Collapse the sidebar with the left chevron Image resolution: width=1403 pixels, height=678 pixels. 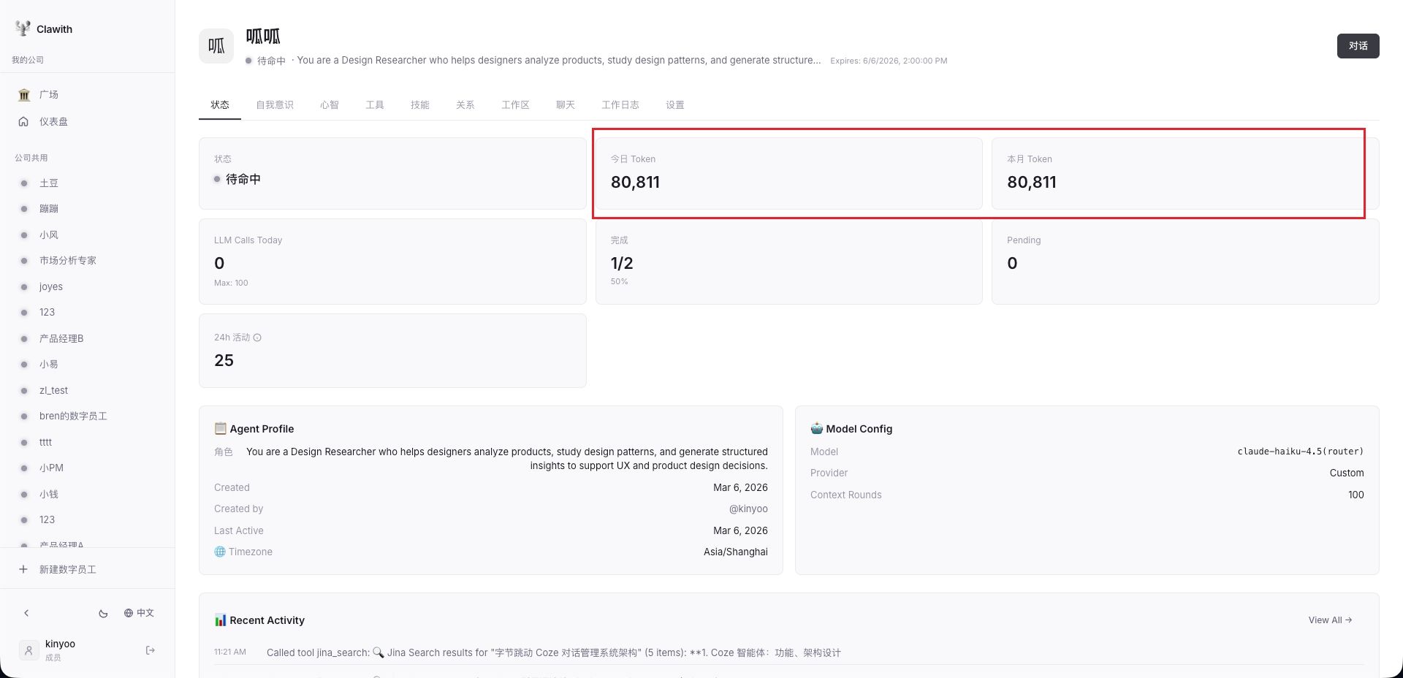pyautogui.click(x=26, y=613)
